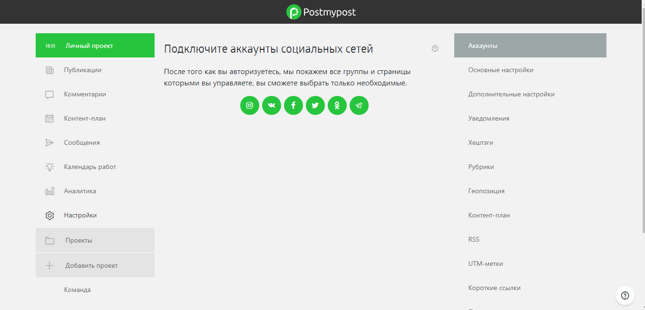
Task: Select Хештэги in settings menu
Action: [x=480, y=143]
